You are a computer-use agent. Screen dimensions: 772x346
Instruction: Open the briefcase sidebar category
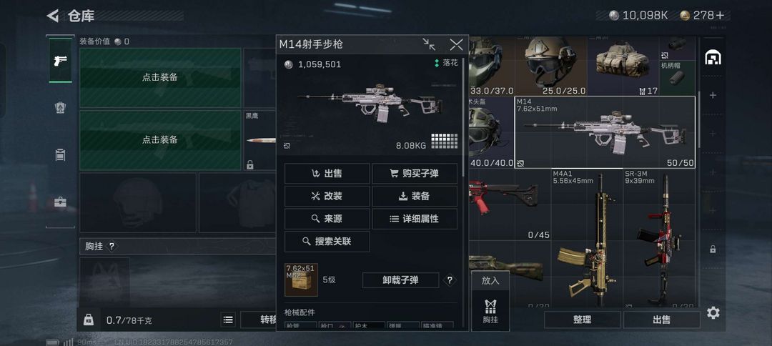[x=60, y=202]
